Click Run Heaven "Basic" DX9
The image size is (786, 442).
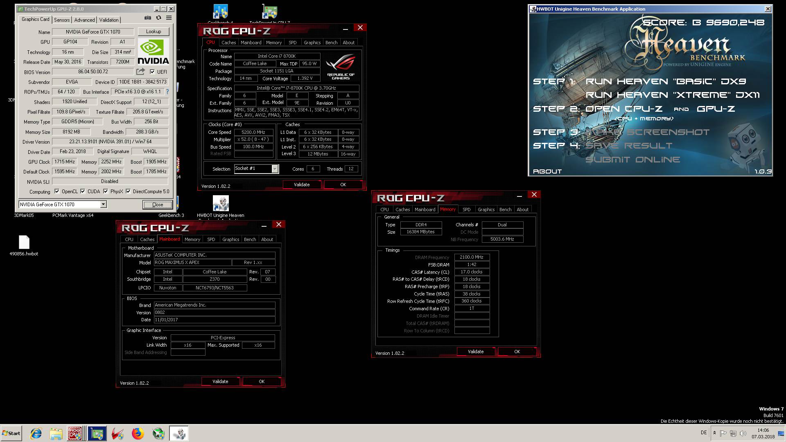click(666, 81)
